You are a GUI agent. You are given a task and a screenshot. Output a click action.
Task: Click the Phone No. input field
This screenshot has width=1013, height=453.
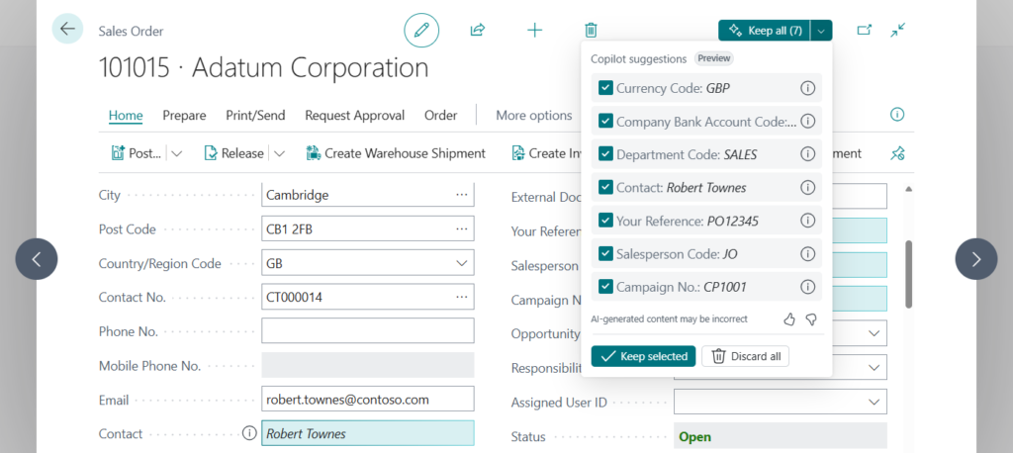(368, 331)
